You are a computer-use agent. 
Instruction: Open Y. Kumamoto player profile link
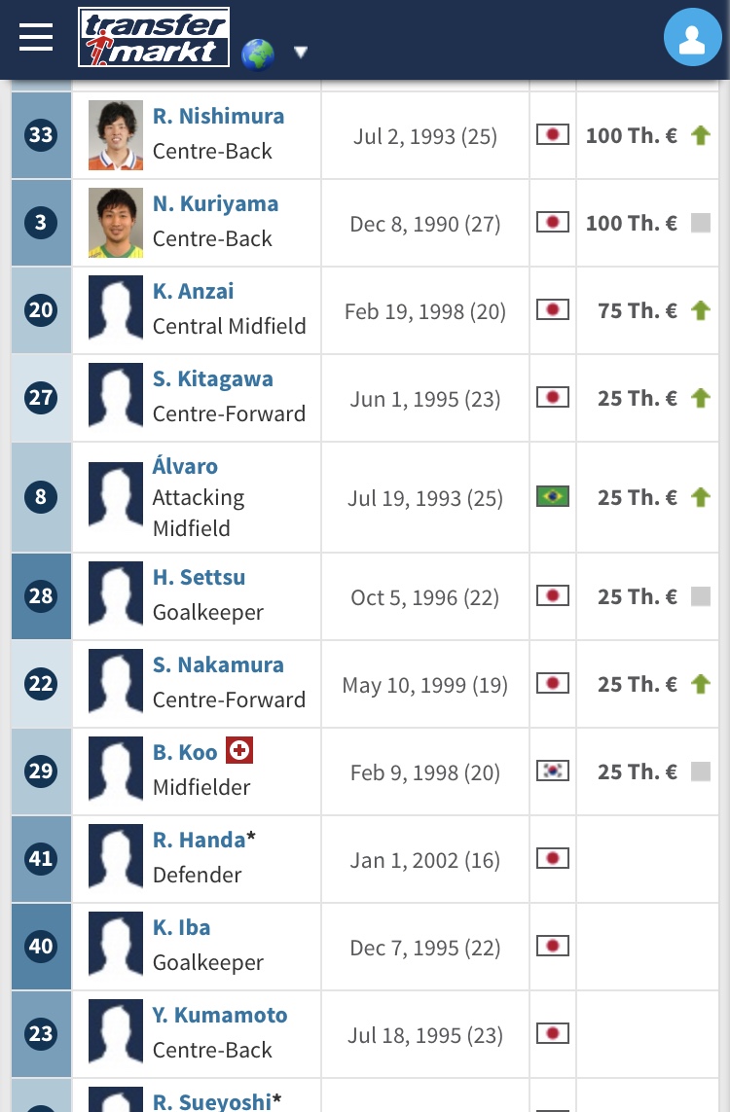[220, 1015]
